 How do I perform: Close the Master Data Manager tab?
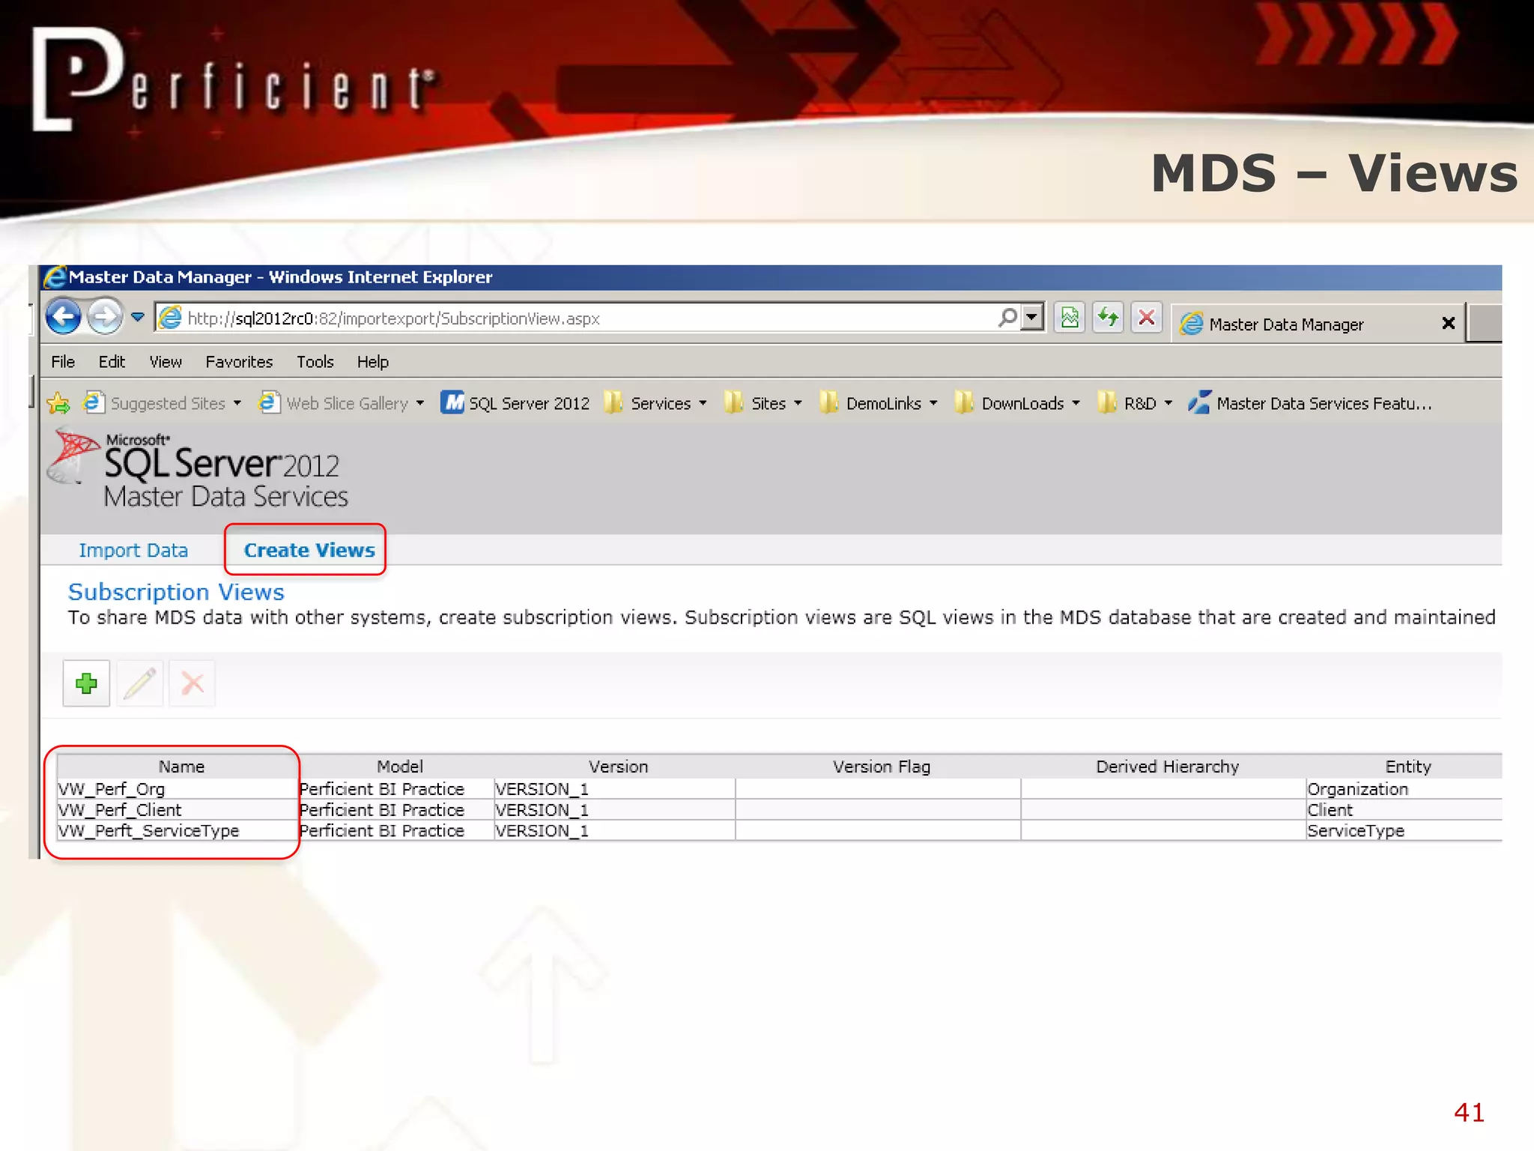[x=1448, y=323]
